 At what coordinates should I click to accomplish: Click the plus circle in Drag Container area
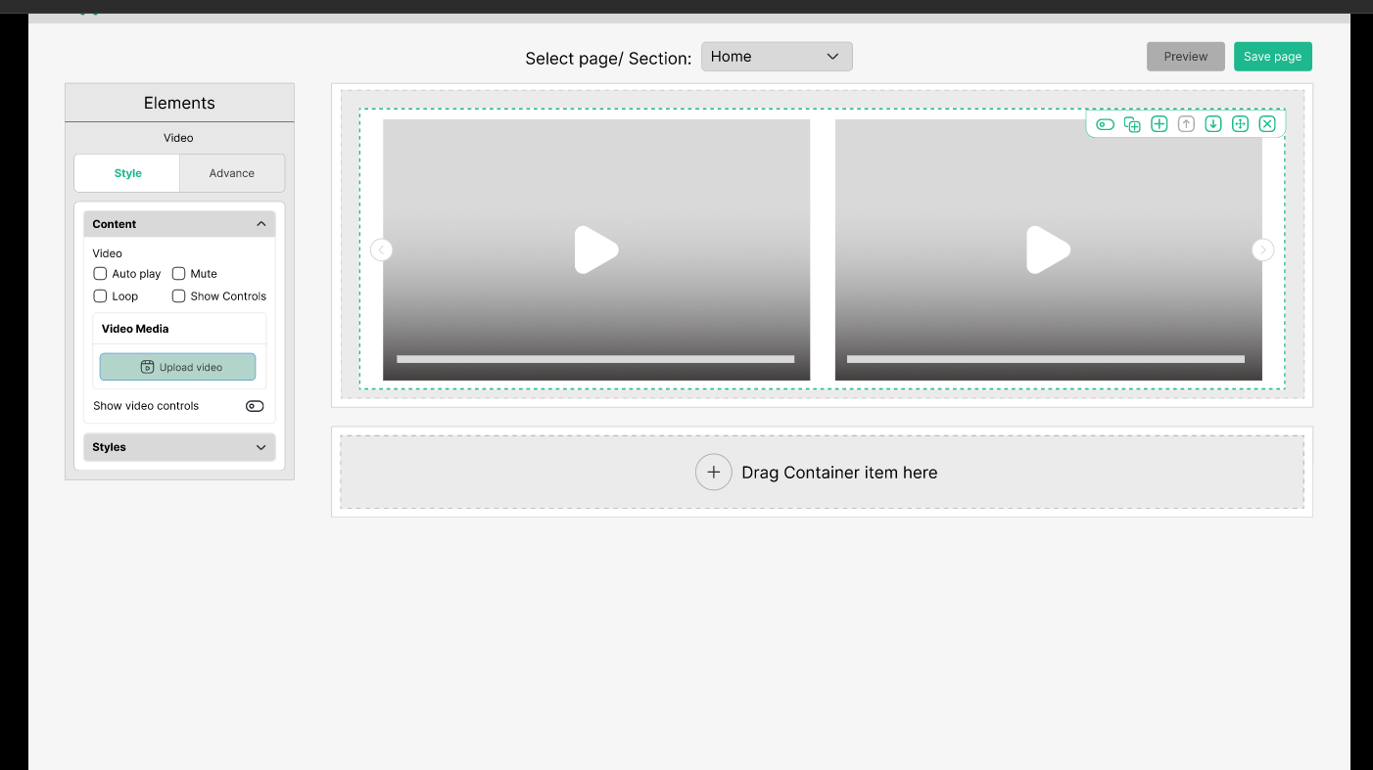click(x=714, y=473)
